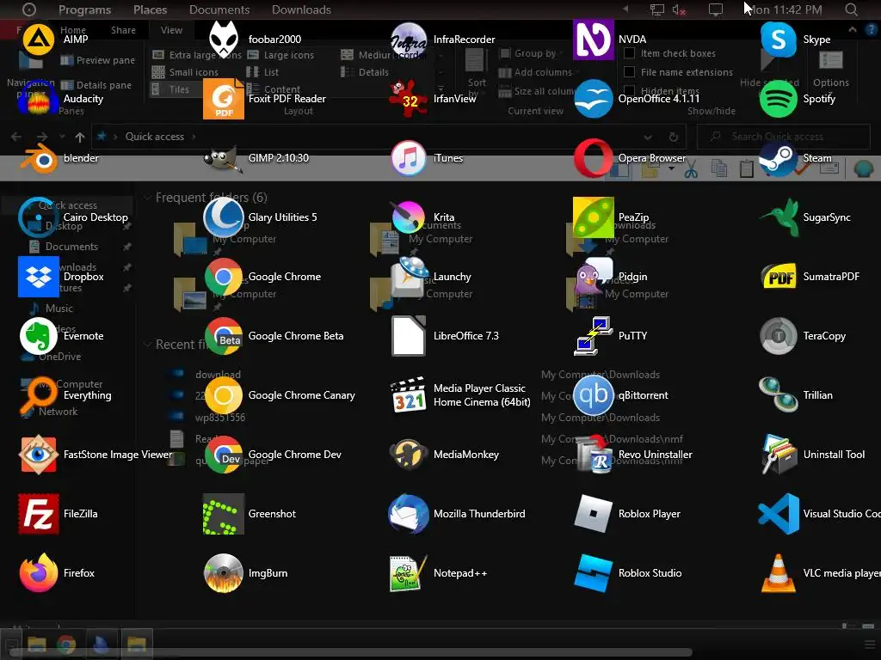This screenshot has height=660, width=881.
Task: Click Chrome icon in the bottom taskbar
Action: click(66, 644)
